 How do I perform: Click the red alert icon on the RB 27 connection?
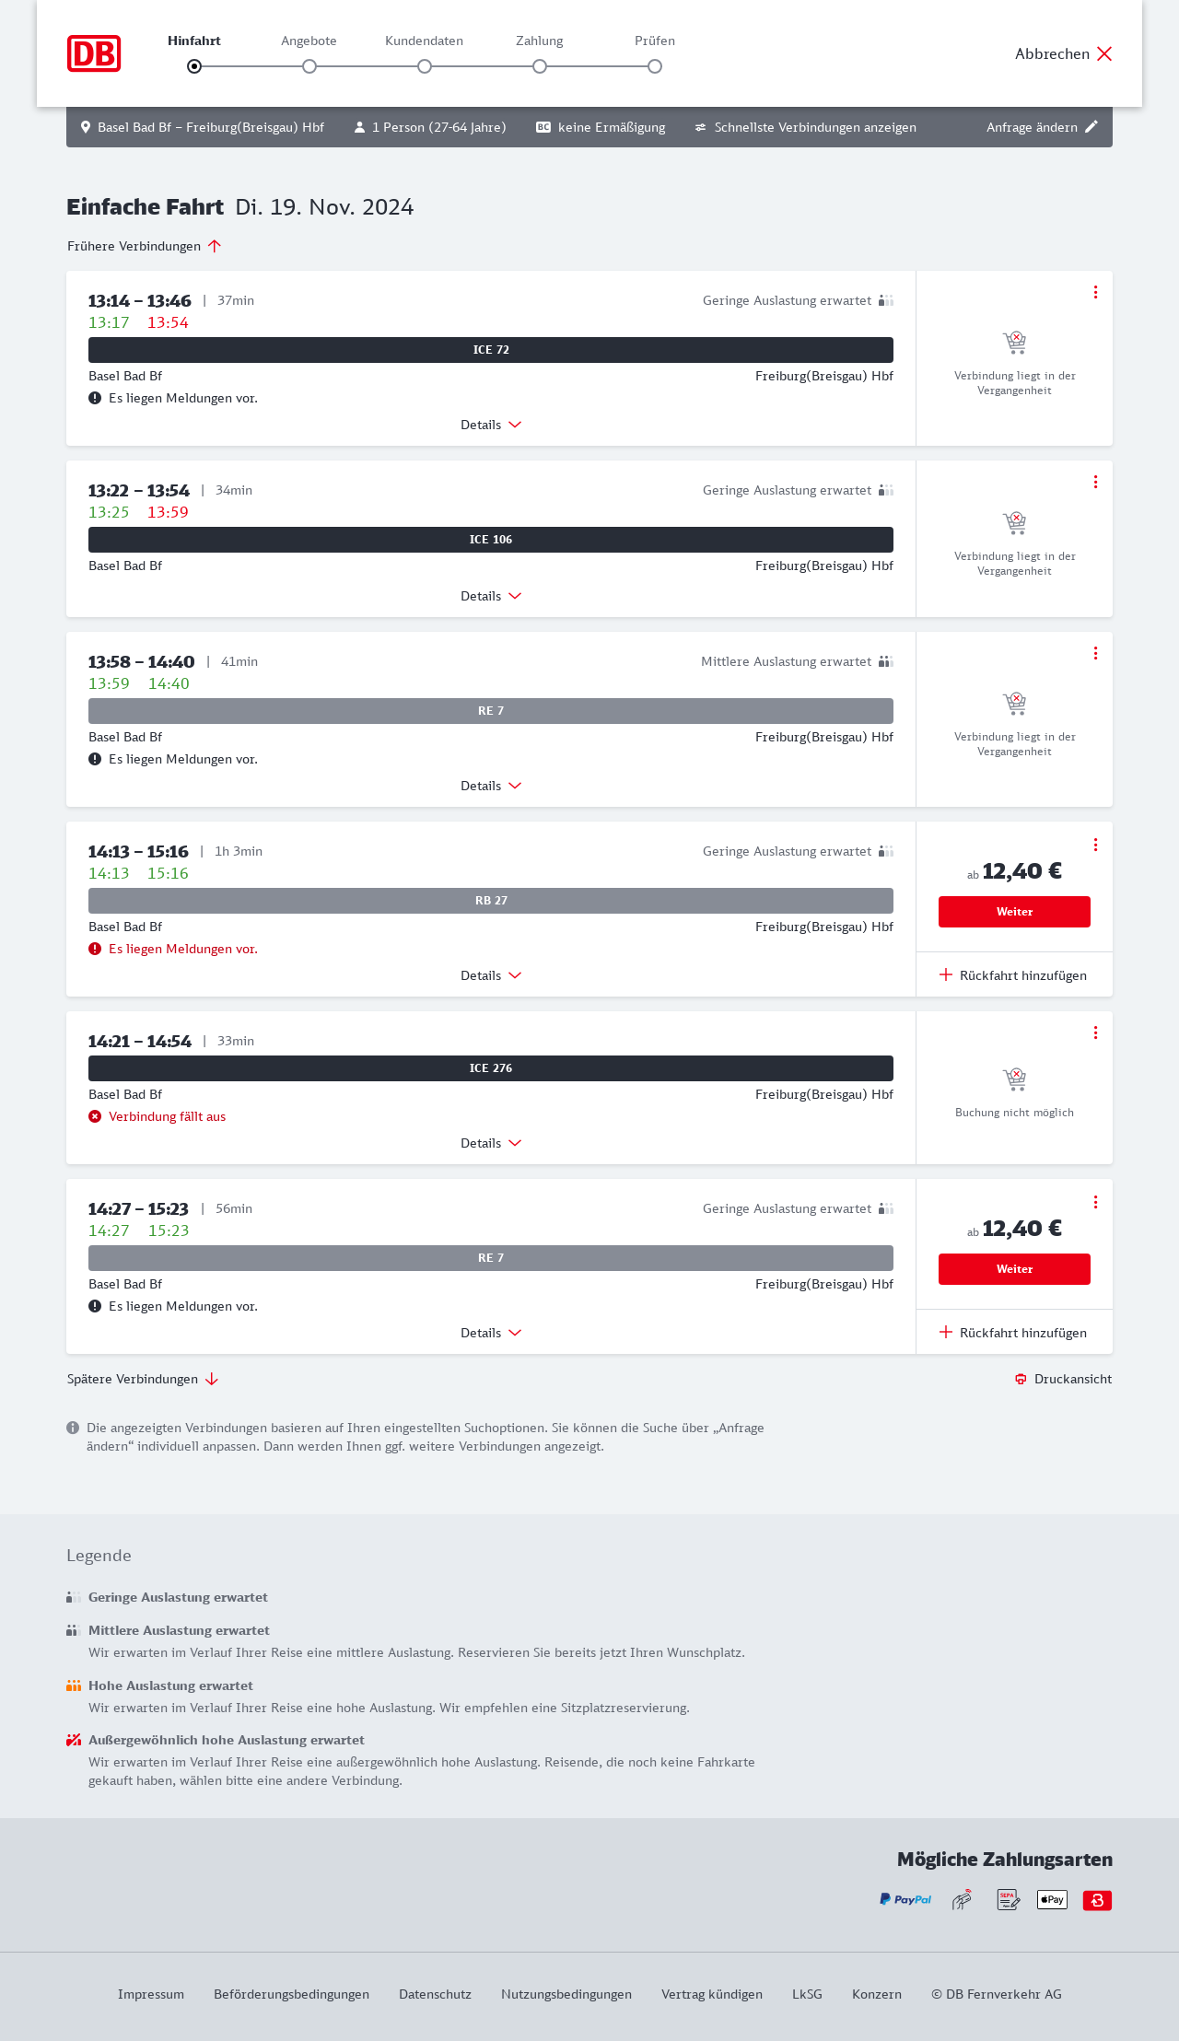coord(95,949)
